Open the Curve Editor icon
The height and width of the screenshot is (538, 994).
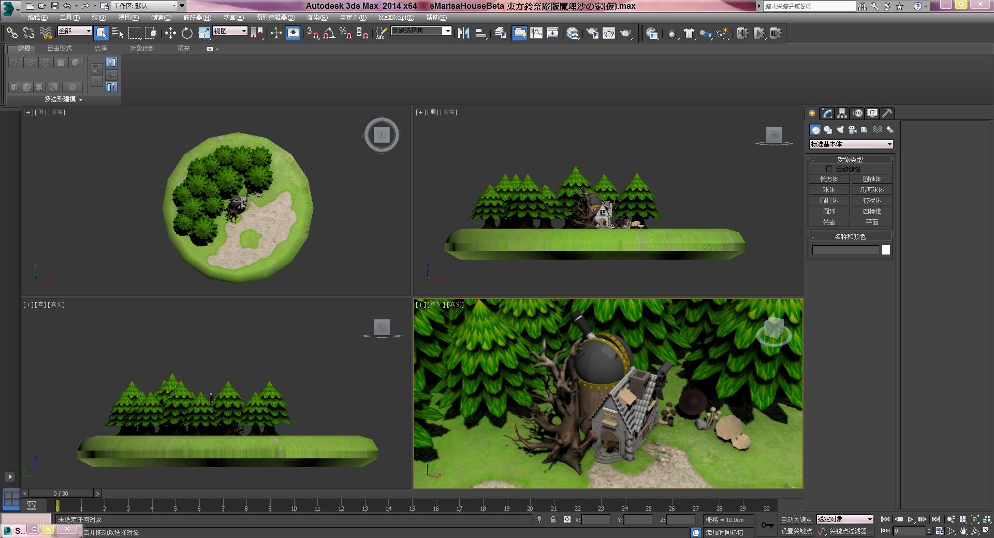(536, 33)
